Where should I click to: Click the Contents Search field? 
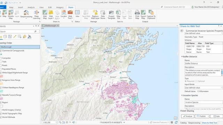click(x=17, y=32)
